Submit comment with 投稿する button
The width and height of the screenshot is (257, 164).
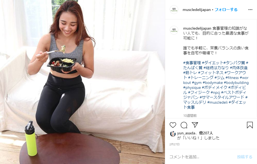click(x=245, y=157)
